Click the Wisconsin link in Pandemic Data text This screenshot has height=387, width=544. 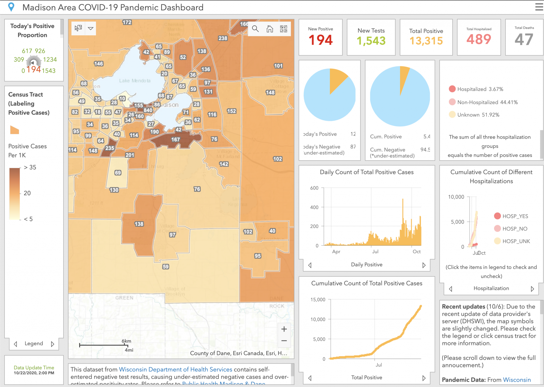tap(516, 380)
